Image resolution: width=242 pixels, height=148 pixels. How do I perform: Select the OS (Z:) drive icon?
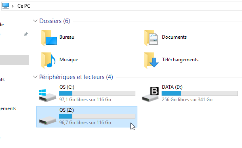[x=48, y=121]
